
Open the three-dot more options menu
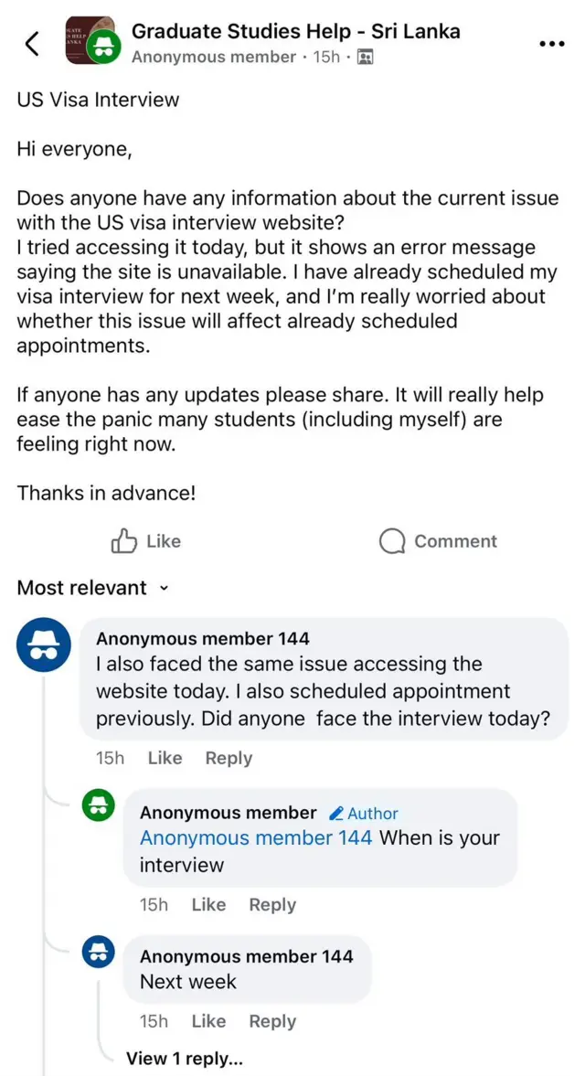552,43
